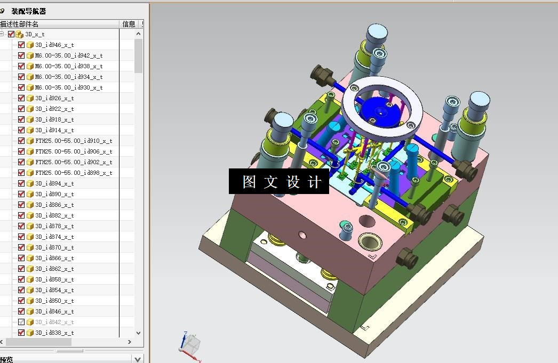Click part icon of 3D_id882_x_t

point(30,215)
